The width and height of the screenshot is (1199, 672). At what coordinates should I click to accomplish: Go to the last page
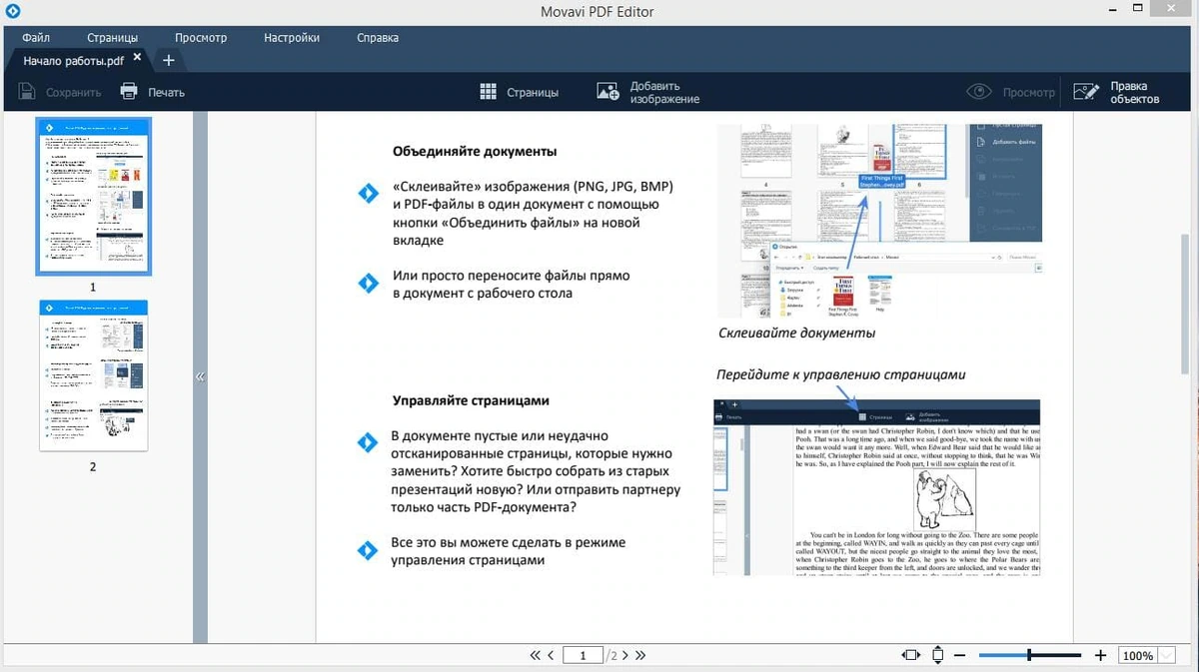click(x=640, y=656)
